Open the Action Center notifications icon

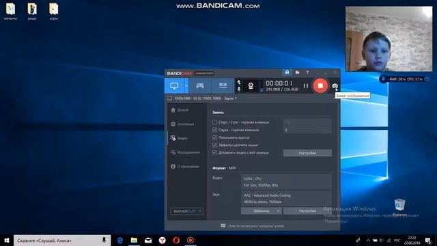click(x=429, y=241)
